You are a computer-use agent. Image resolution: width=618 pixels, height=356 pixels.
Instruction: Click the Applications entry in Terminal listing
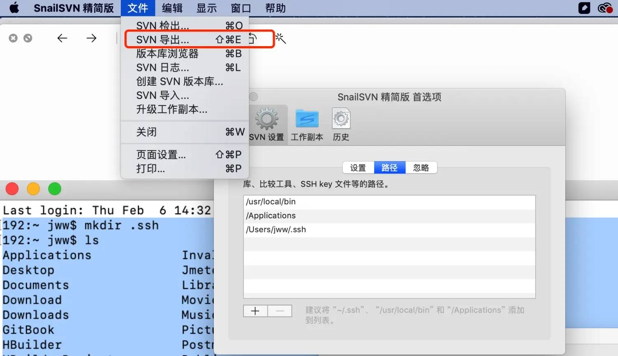pos(47,255)
